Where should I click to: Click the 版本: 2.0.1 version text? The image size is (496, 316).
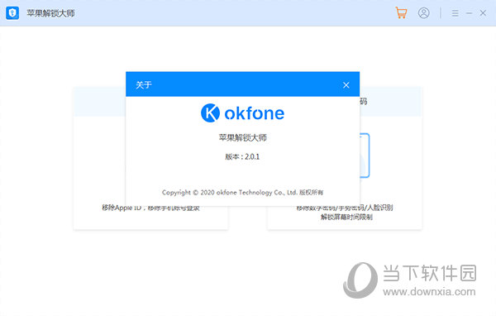click(x=242, y=156)
